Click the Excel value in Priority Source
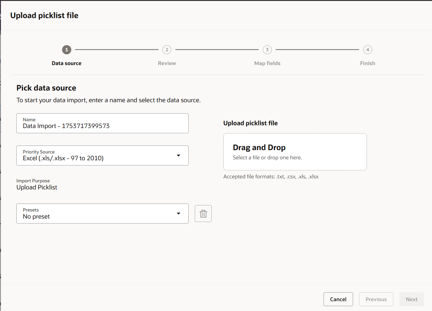The image size is (432, 311). click(x=63, y=158)
